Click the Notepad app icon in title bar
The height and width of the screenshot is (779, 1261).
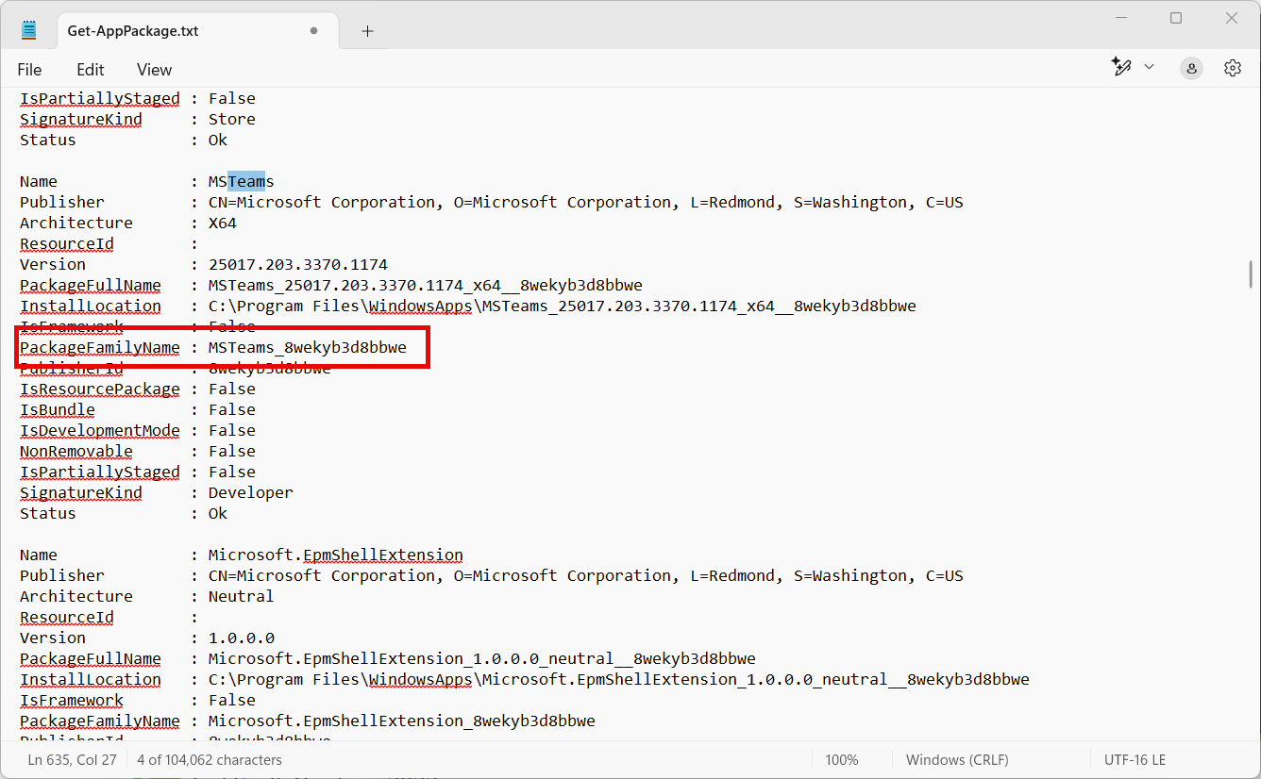pyautogui.click(x=29, y=30)
